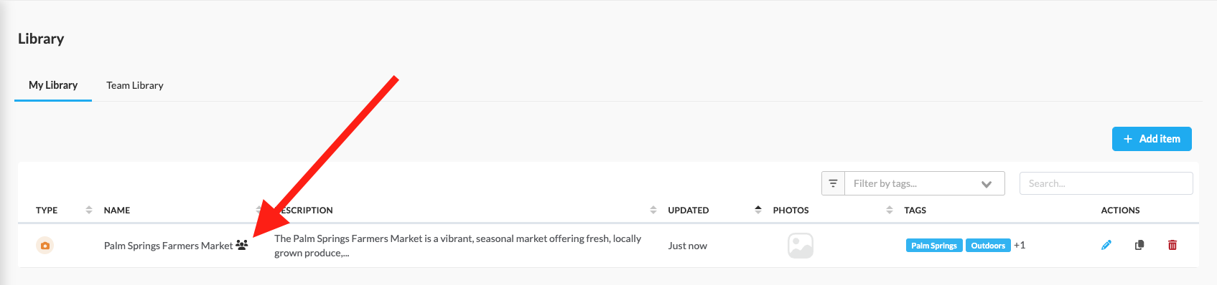Click the team-shared people icon beside item name

point(242,245)
